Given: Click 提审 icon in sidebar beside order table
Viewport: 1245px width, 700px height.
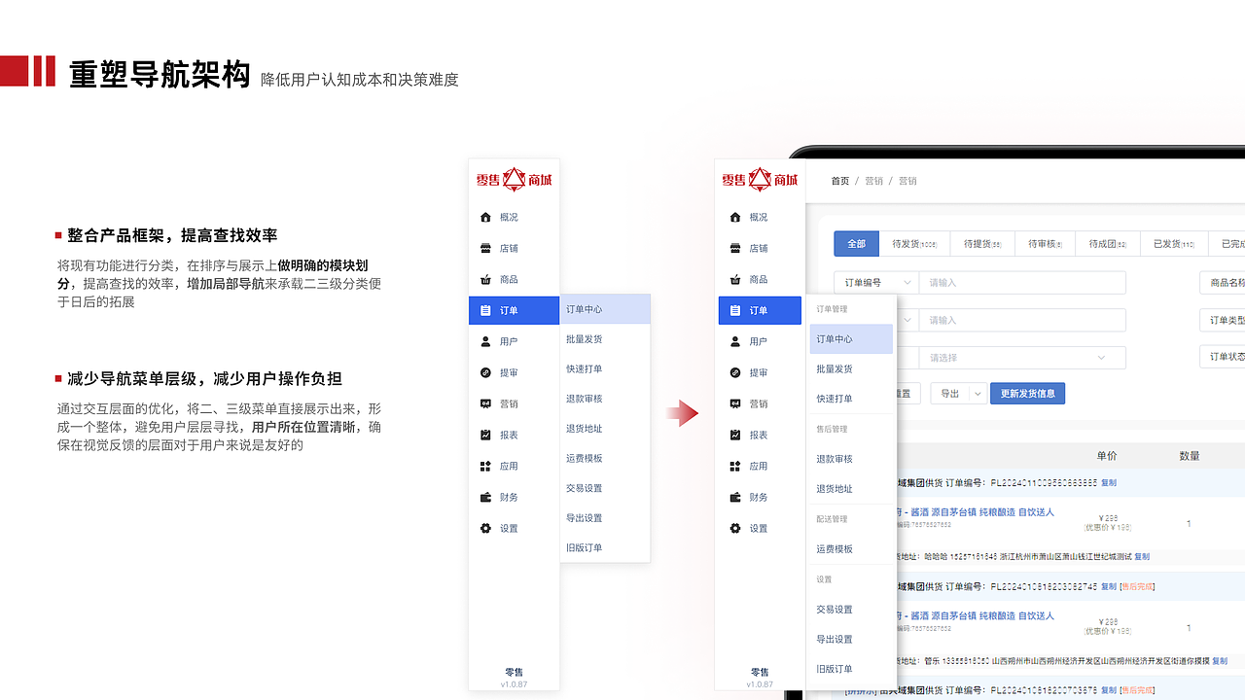Looking at the screenshot, I should pyautogui.click(x=735, y=372).
